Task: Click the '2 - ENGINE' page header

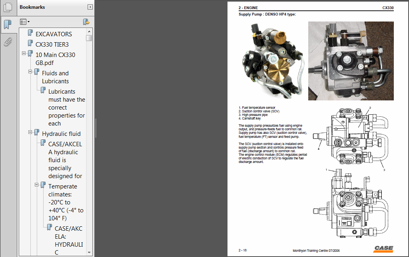Action: click(248, 8)
